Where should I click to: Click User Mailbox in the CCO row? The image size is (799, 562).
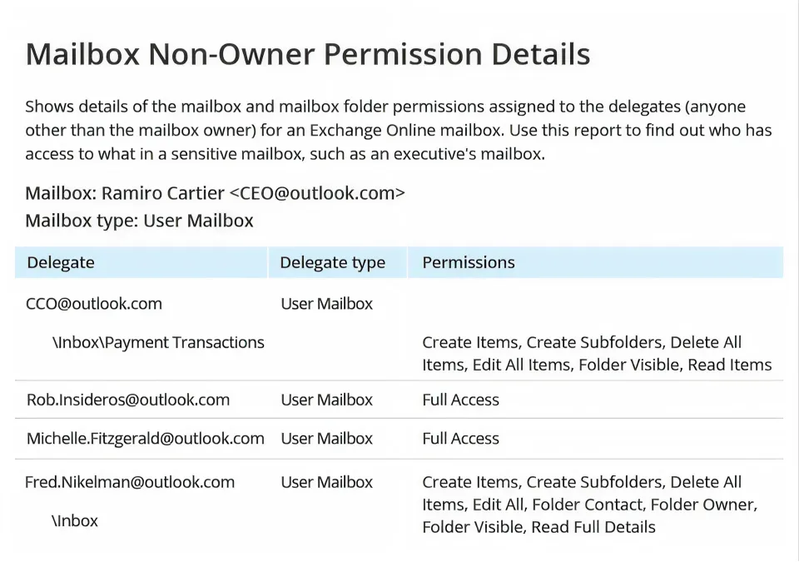point(326,304)
